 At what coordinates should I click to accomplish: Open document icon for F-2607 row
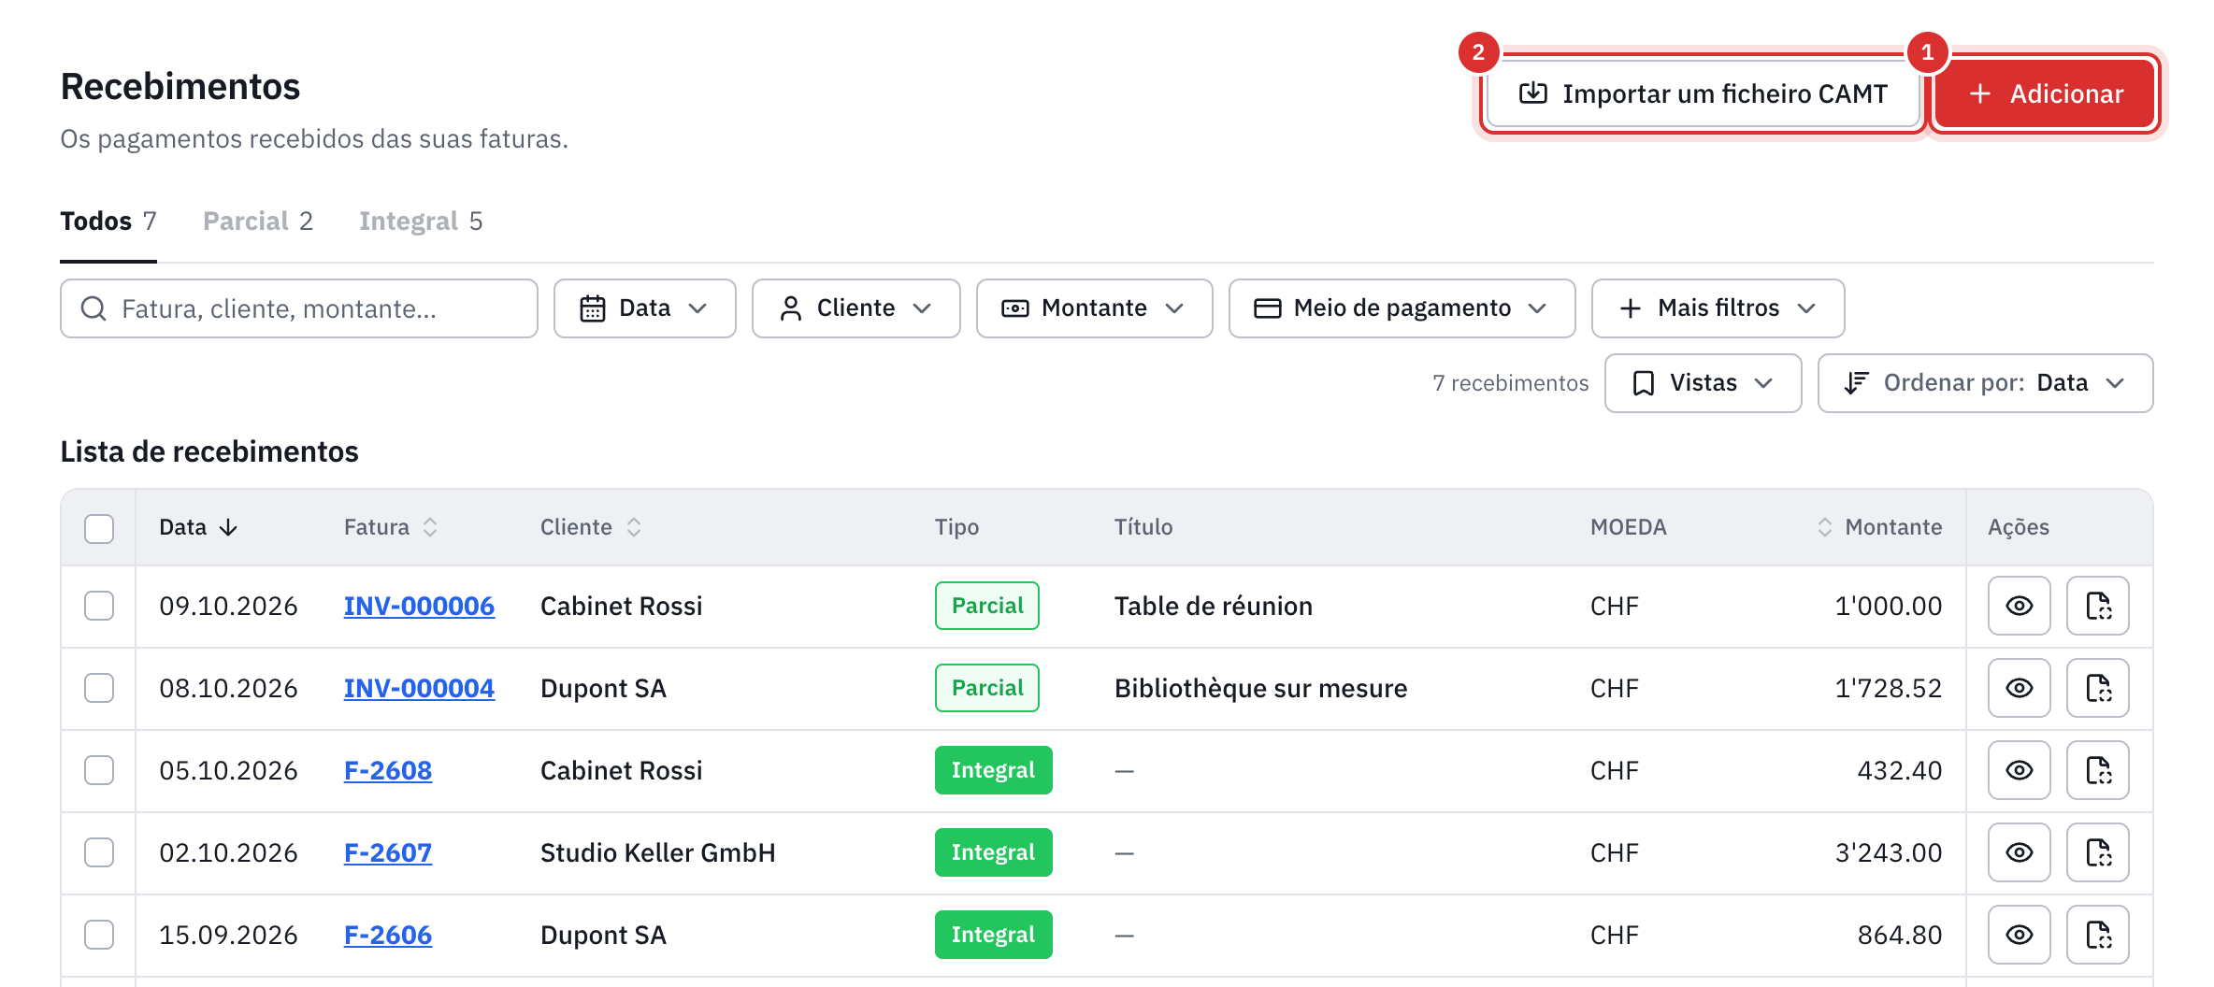[2098, 852]
